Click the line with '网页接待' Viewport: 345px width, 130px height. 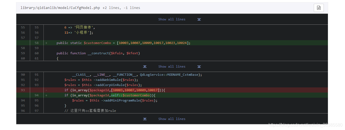pyautogui.click(x=172, y=27)
